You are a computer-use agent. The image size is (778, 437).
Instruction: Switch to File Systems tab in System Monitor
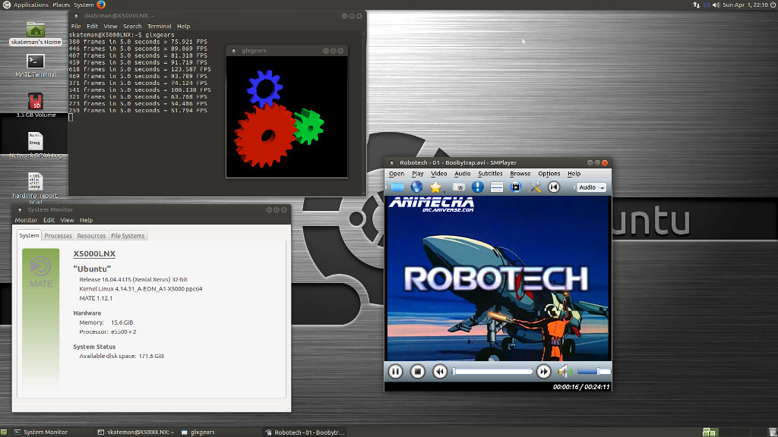(x=128, y=236)
